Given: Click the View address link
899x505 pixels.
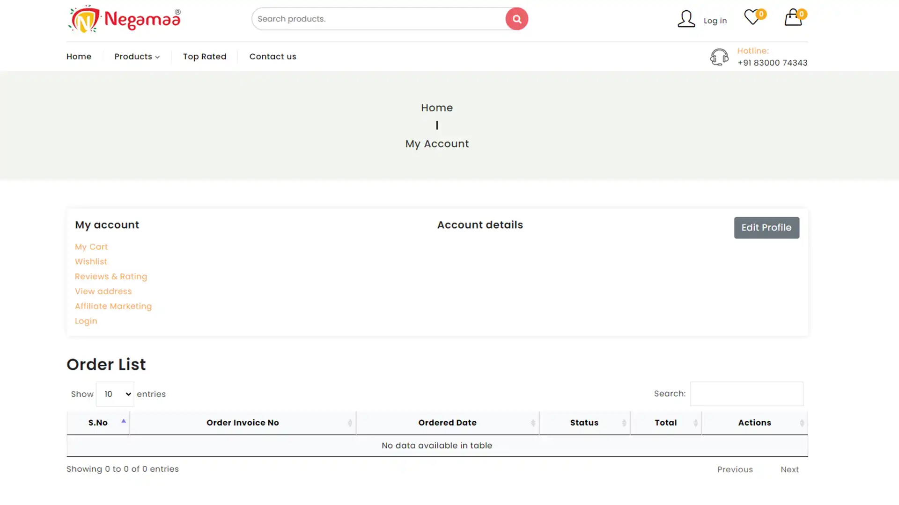Looking at the screenshot, I should 103,291.
